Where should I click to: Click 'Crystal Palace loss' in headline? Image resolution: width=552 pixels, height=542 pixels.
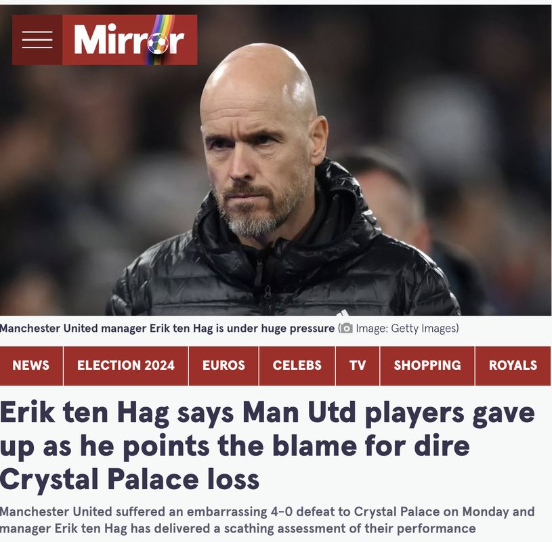(129, 480)
